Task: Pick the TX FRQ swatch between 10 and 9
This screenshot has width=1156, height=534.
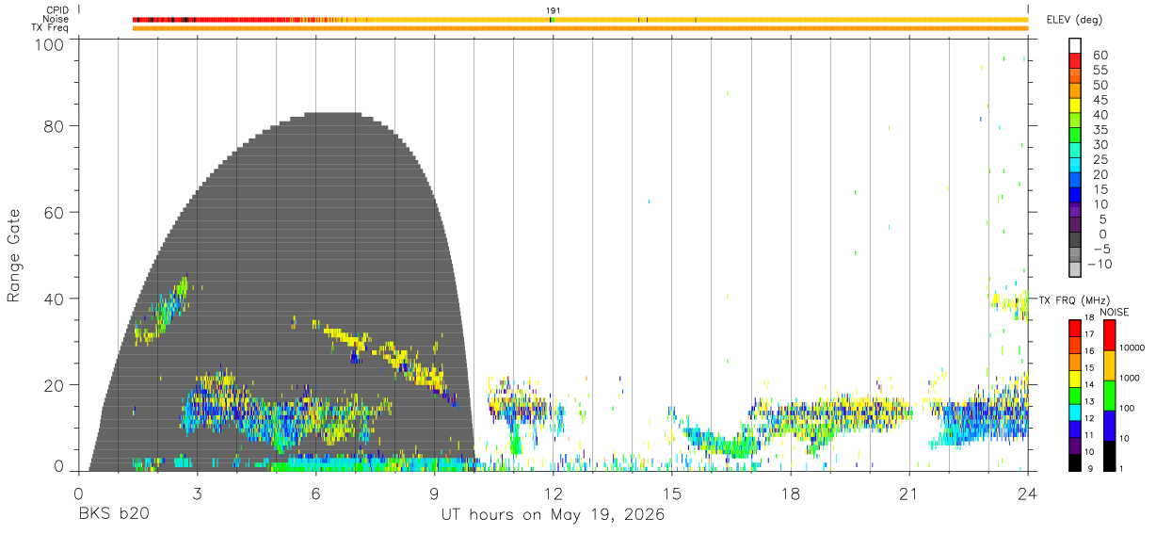Action: [x=1075, y=461]
